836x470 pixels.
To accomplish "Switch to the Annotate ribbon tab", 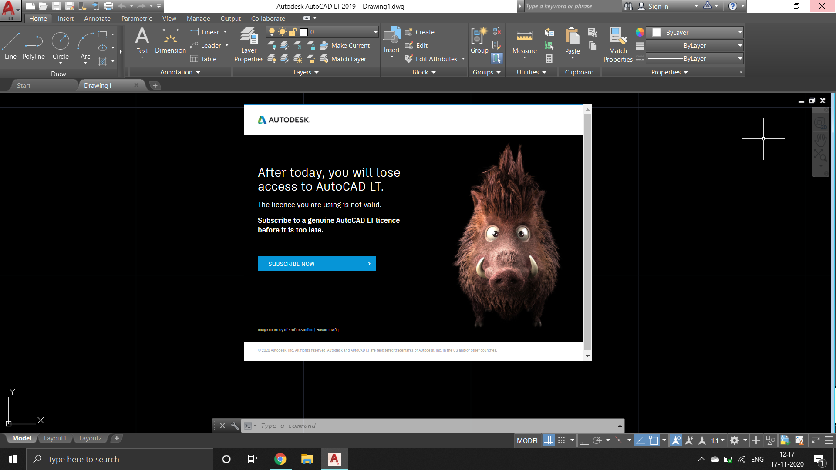I will [x=97, y=19].
